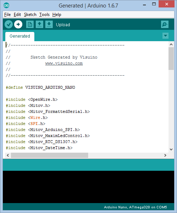Click the horizontal scrollbar thumb
The width and height of the screenshot is (177, 213).
pyautogui.click(x=50, y=155)
